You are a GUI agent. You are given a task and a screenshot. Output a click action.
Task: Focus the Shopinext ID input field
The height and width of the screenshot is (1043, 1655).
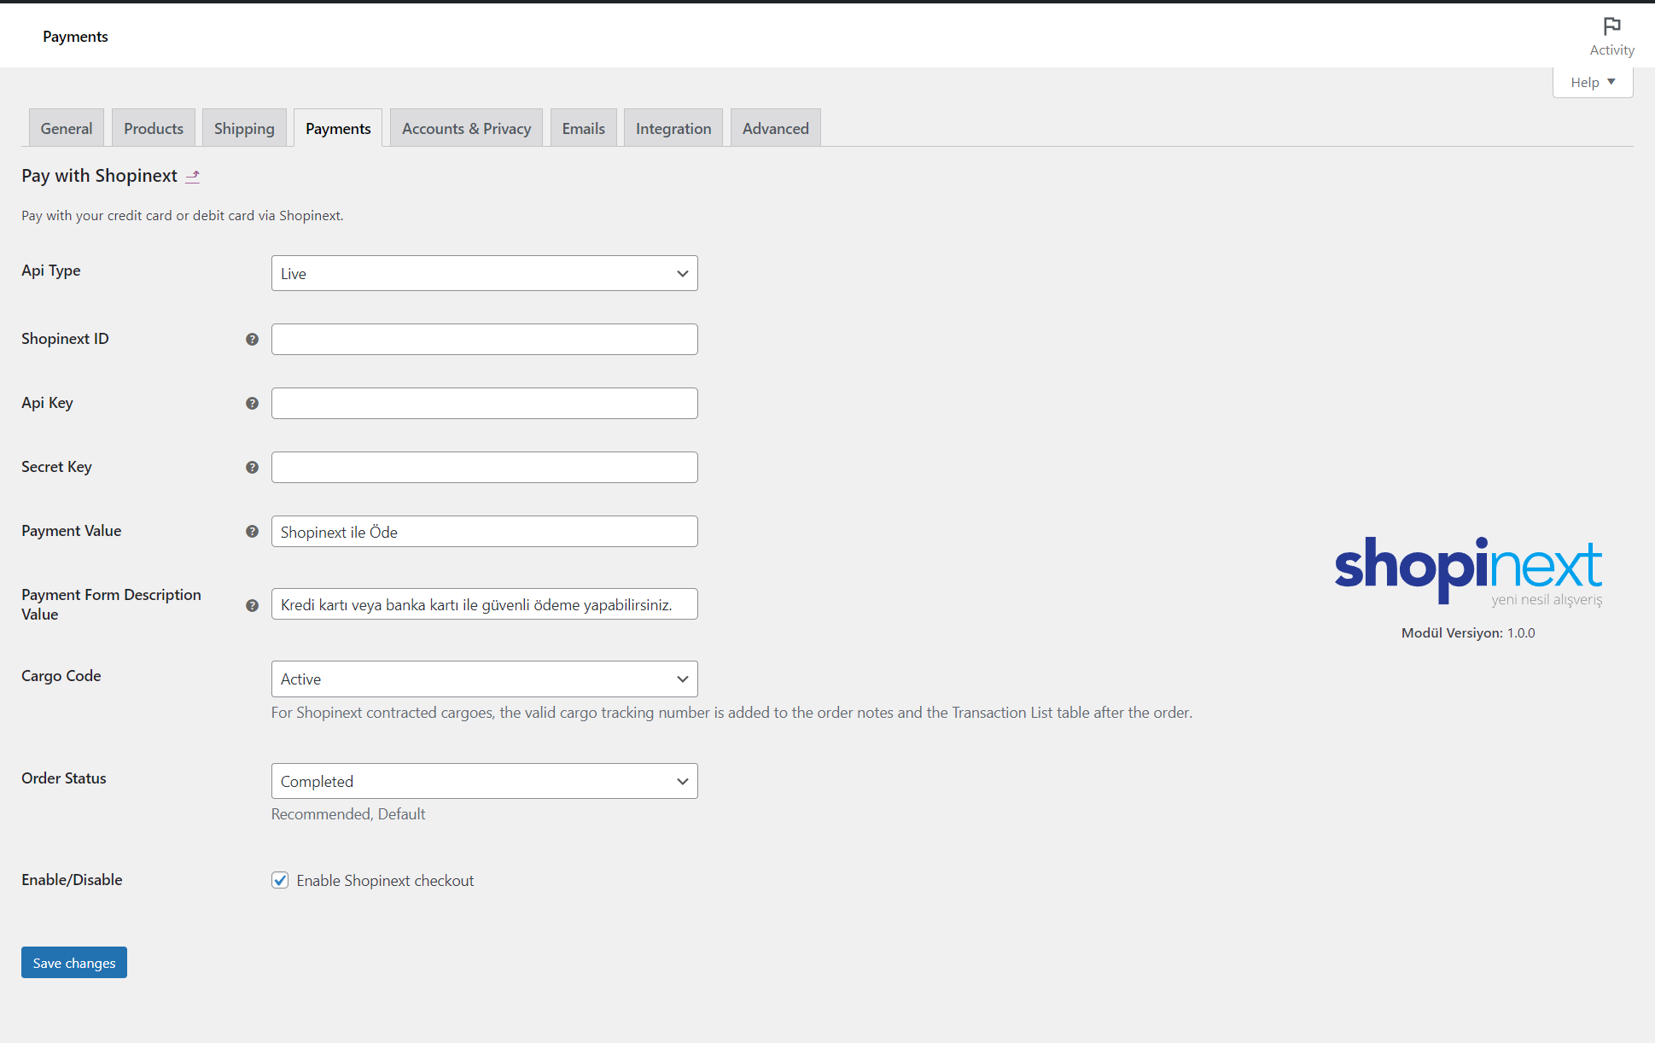click(x=484, y=340)
